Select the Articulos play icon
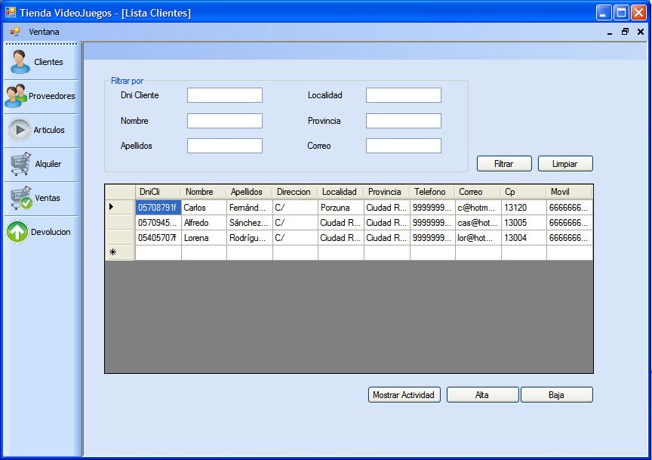This screenshot has width=652, height=460. coord(19,130)
